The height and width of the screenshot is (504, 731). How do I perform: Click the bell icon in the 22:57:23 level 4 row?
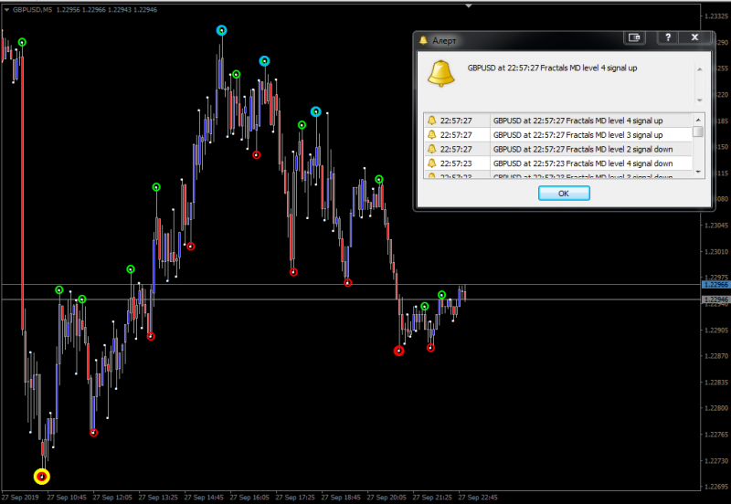point(431,163)
